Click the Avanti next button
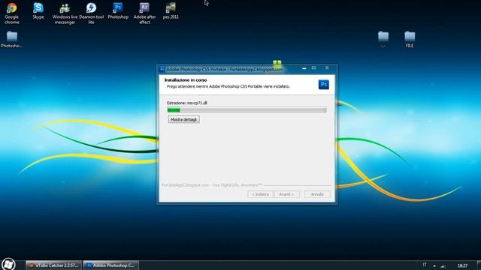 286,194
